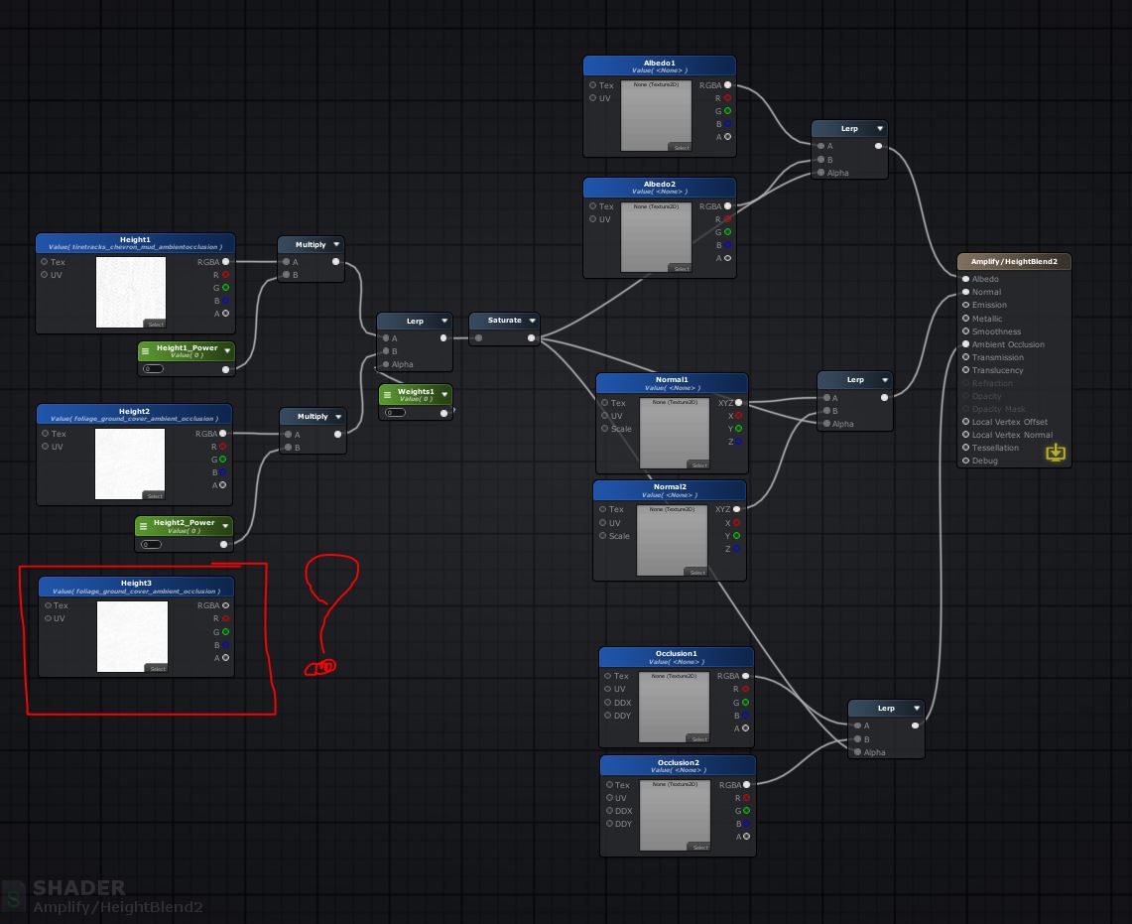Open the Height1_Power node dropdown arrow
The image size is (1132, 924).
pyautogui.click(x=227, y=351)
